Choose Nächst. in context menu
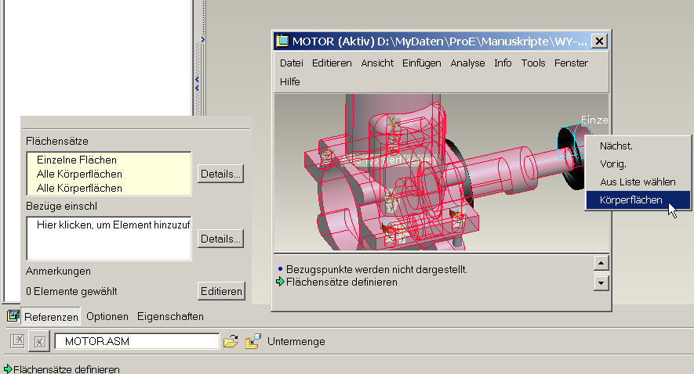The width and height of the screenshot is (694, 374). coord(638,146)
